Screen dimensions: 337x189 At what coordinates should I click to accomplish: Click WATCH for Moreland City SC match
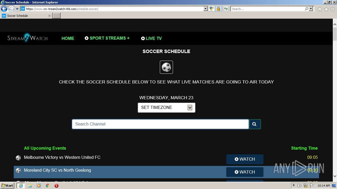pyautogui.click(x=245, y=172)
